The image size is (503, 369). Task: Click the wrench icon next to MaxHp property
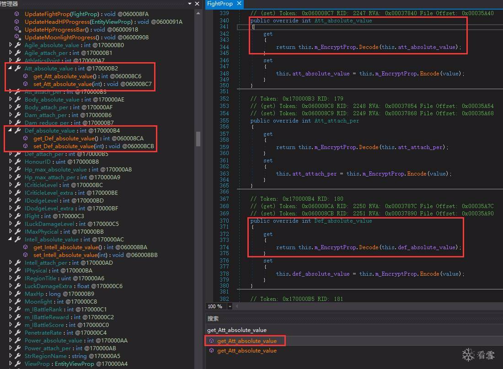coord(18,294)
